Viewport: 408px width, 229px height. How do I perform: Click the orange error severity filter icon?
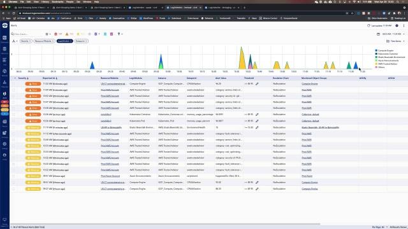tap(67, 34)
